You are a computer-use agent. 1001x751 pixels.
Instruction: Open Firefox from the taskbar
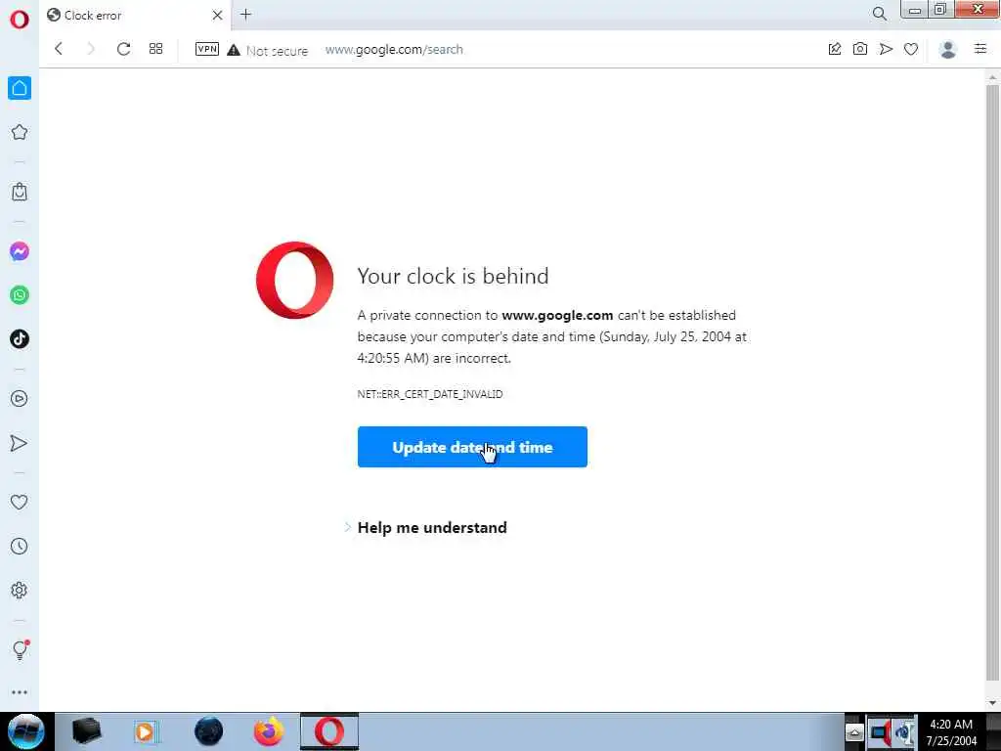[x=269, y=731]
